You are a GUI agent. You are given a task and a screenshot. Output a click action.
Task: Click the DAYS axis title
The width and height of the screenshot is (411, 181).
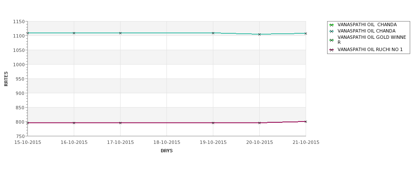pos(167,151)
